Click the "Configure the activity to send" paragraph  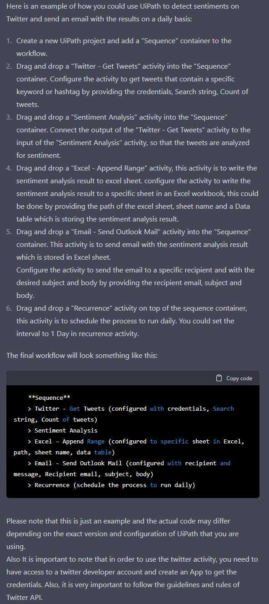135,283
